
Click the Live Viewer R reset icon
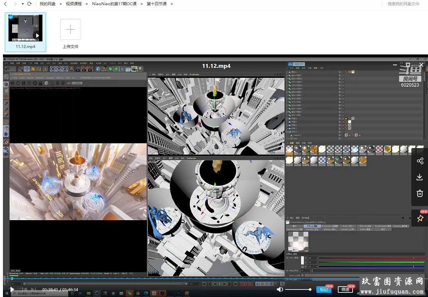point(29,83)
